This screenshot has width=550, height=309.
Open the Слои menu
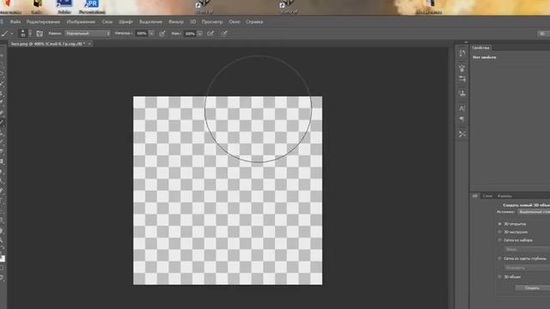tap(107, 21)
